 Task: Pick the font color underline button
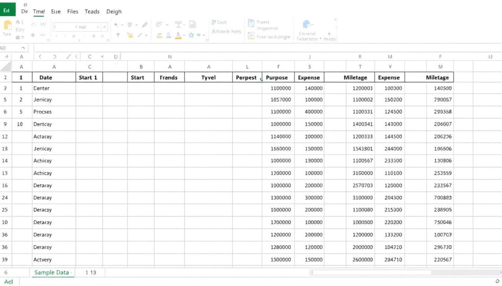[178, 35]
